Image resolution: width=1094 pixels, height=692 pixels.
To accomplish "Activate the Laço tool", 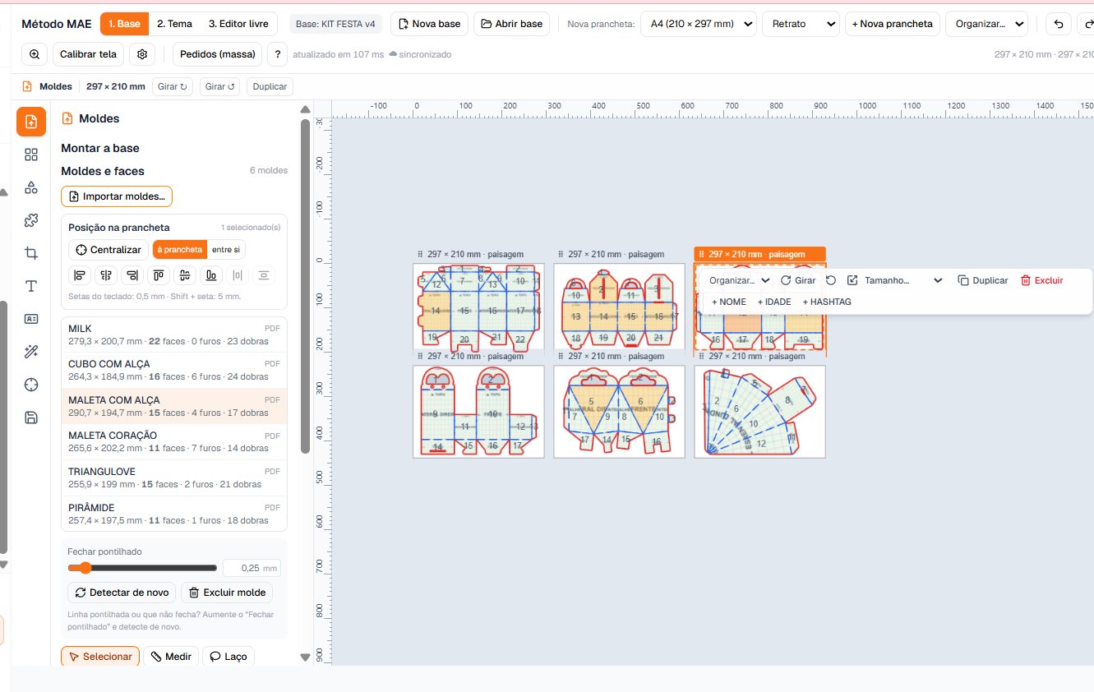I will tap(228, 657).
